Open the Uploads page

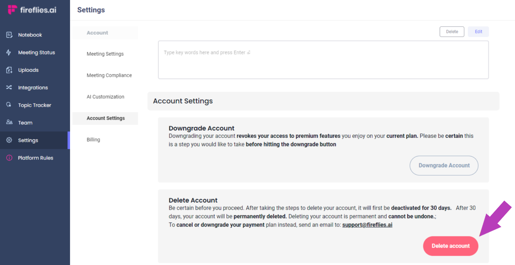(28, 70)
